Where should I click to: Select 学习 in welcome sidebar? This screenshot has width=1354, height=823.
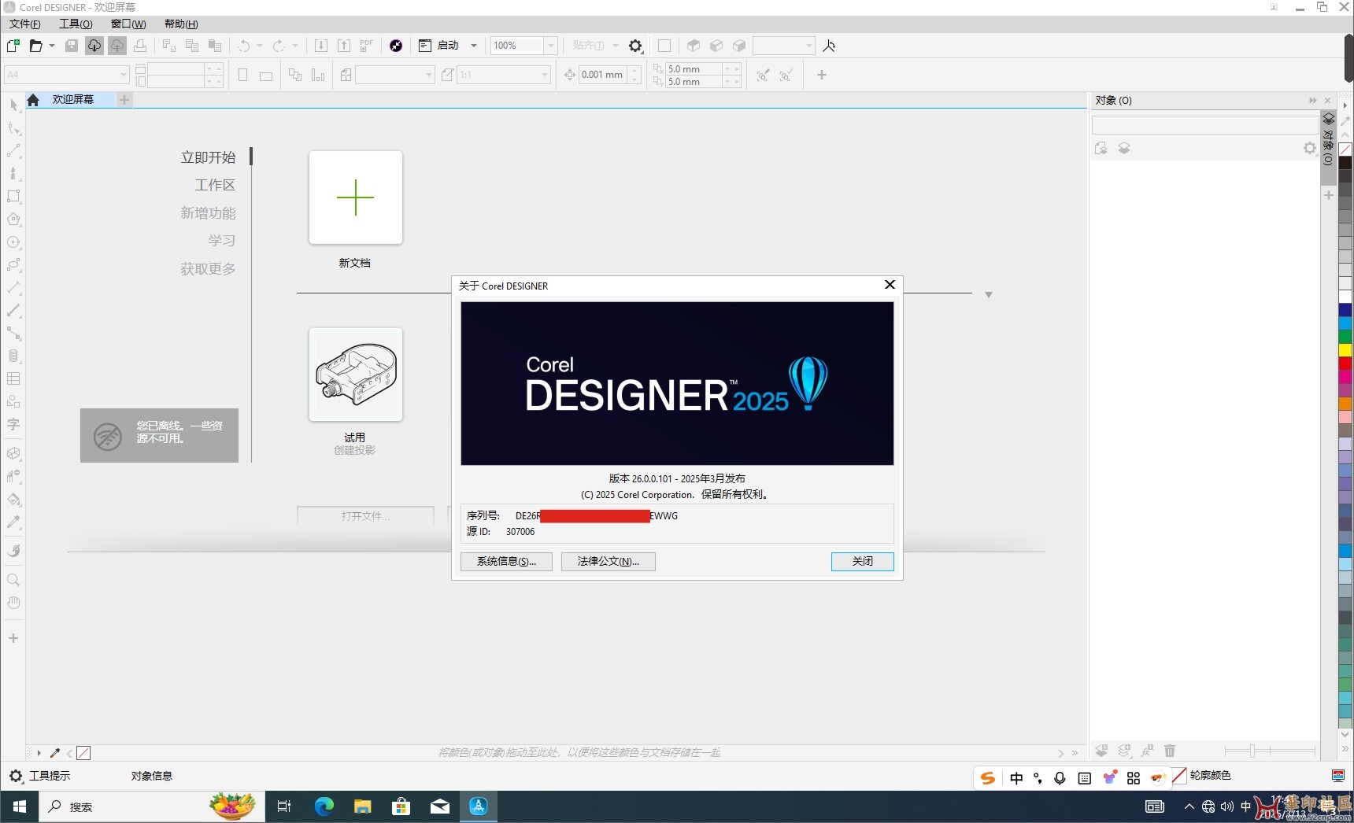pos(222,241)
